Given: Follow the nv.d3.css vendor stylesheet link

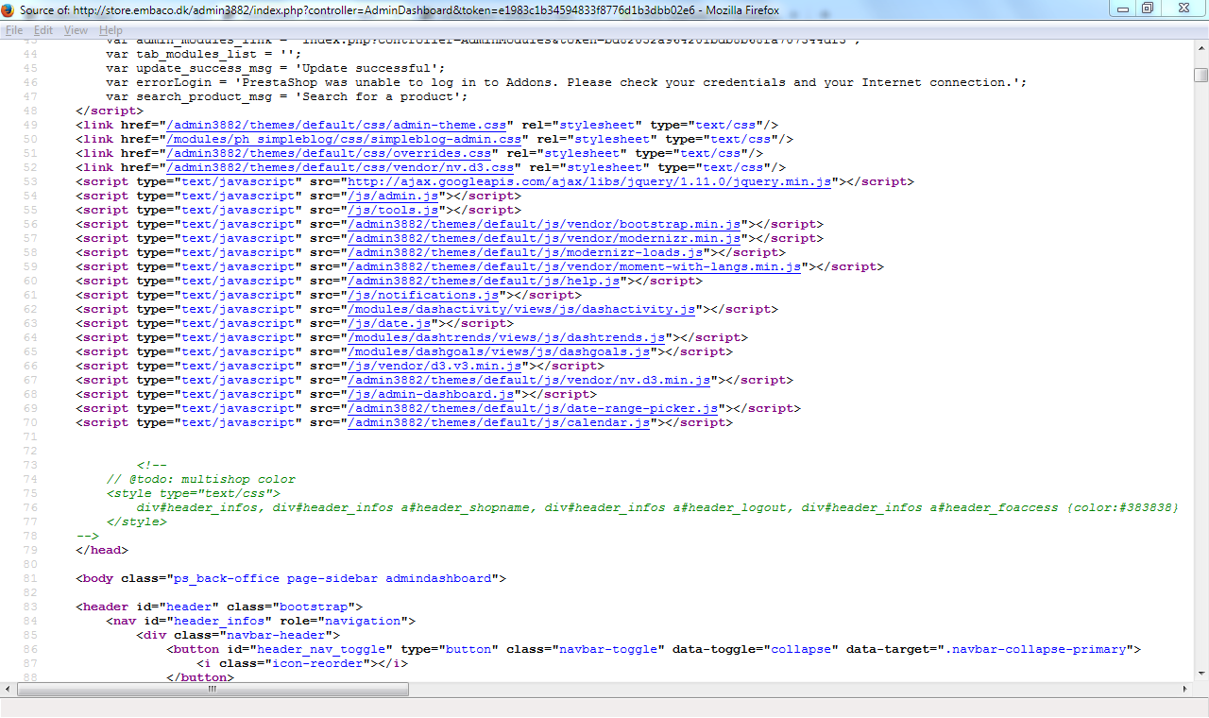Looking at the screenshot, I should pyautogui.click(x=340, y=167).
